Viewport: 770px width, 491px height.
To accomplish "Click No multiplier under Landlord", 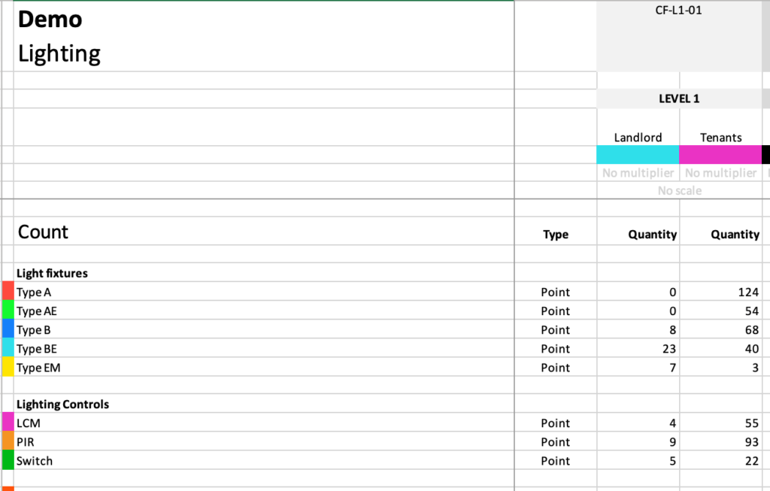I will pyautogui.click(x=638, y=173).
